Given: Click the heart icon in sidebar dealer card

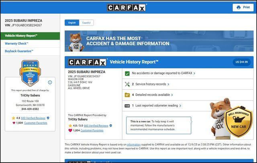Looking at the screenshot, I should click(x=14, y=123).
